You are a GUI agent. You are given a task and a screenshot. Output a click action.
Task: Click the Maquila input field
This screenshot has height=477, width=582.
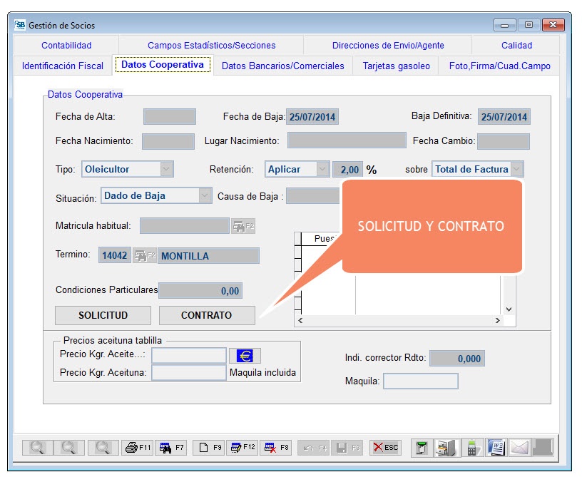click(420, 381)
